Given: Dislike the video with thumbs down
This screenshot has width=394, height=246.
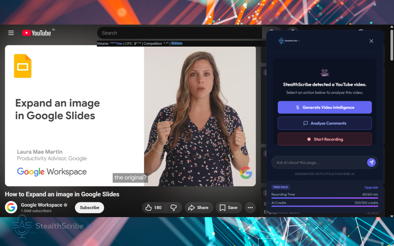Looking at the screenshot, I should point(174,208).
